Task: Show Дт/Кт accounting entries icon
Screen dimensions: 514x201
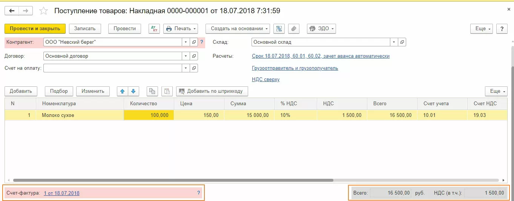Action: [155, 29]
